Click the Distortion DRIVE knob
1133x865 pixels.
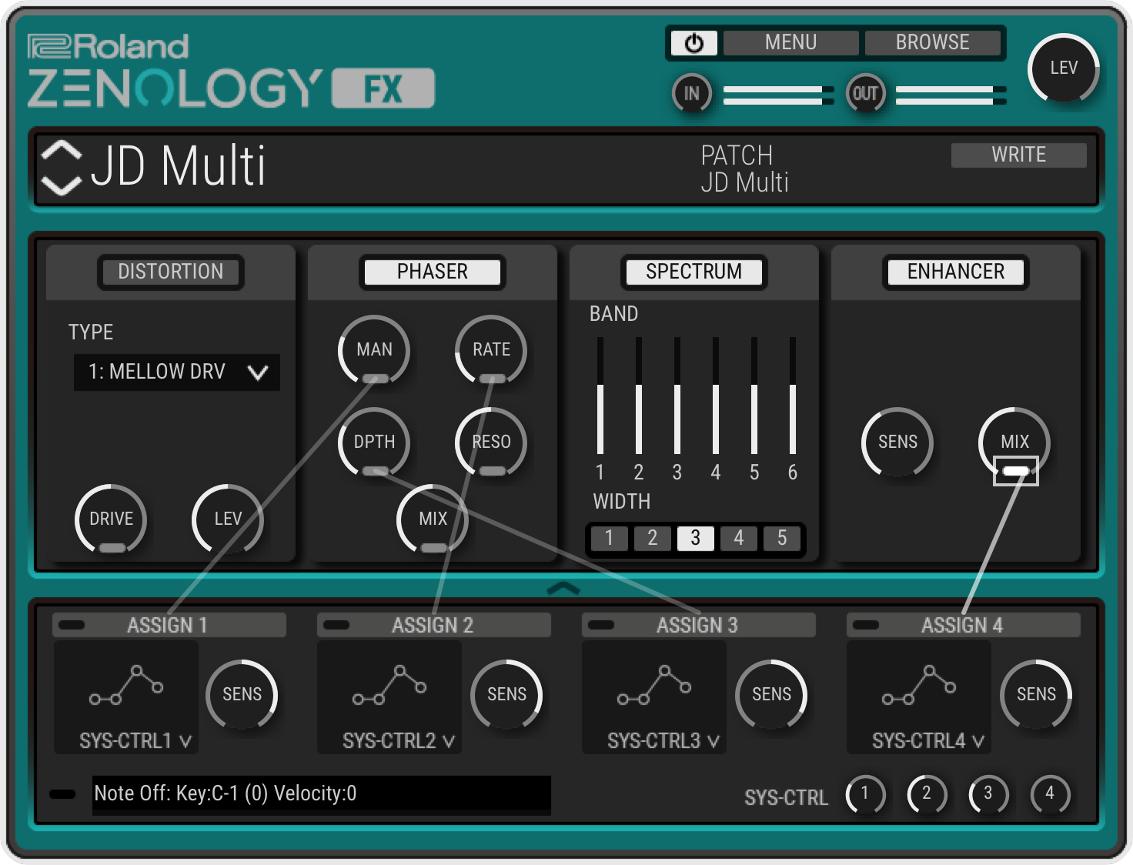tap(111, 519)
